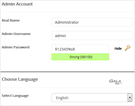The width and height of the screenshot is (135, 106).
Task: Click the thin line under Admin Account
Action: point(67,12)
